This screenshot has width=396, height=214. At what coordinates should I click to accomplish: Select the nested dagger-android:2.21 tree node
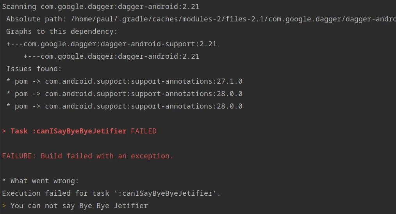[x=120, y=56]
